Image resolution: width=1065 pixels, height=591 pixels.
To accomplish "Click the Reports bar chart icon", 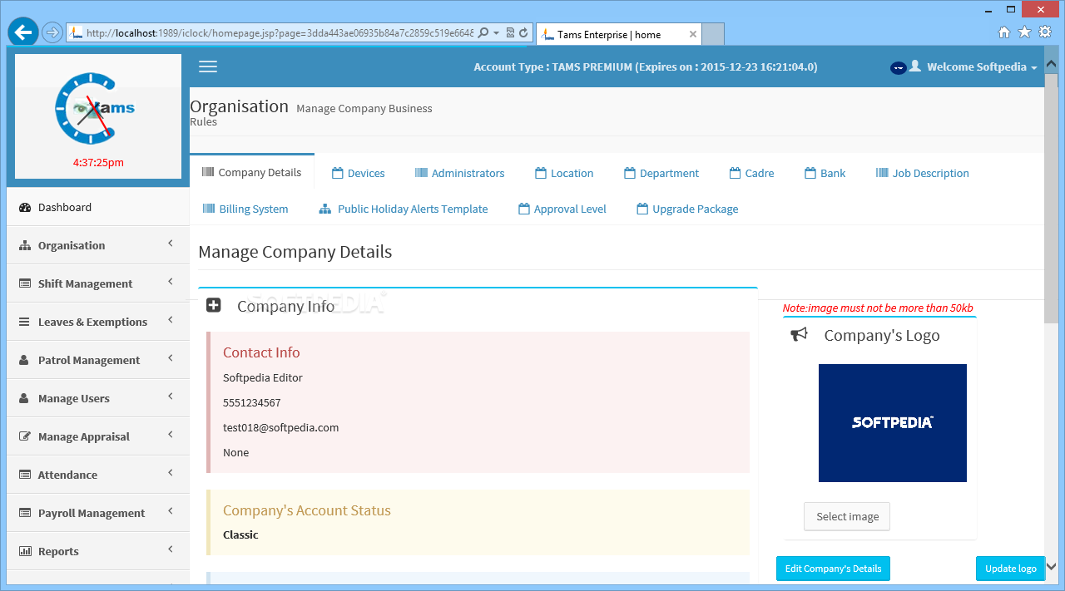I will tap(25, 552).
